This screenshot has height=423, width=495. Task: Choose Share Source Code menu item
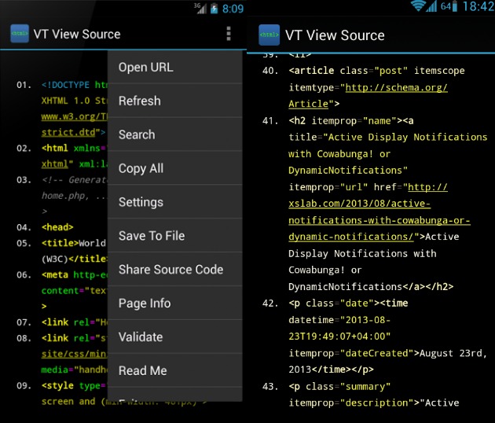(x=174, y=270)
